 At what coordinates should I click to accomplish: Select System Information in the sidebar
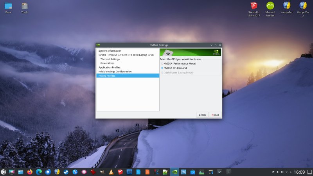pyautogui.click(x=110, y=51)
